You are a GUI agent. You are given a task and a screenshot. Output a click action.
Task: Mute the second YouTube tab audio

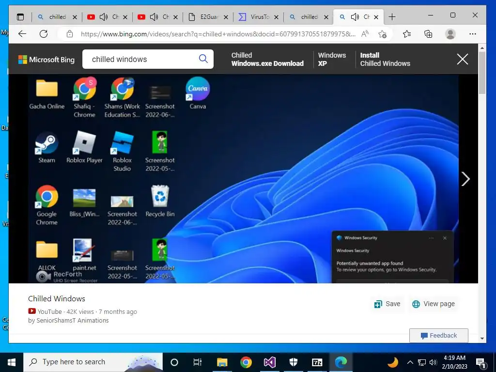click(154, 17)
